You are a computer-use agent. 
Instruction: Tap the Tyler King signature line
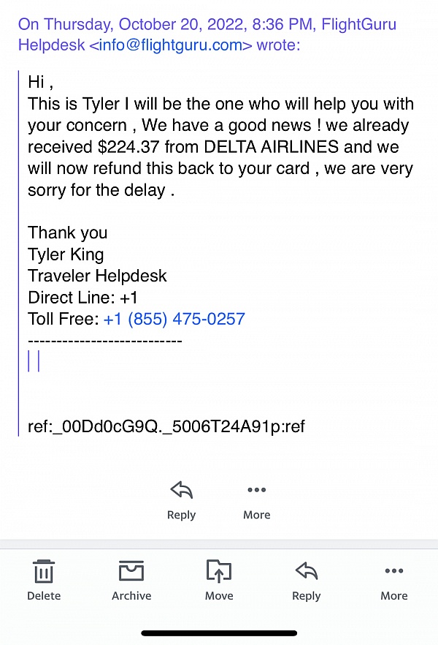point(66,254)
